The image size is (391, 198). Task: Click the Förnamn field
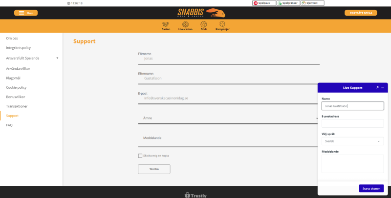point(229,59)
